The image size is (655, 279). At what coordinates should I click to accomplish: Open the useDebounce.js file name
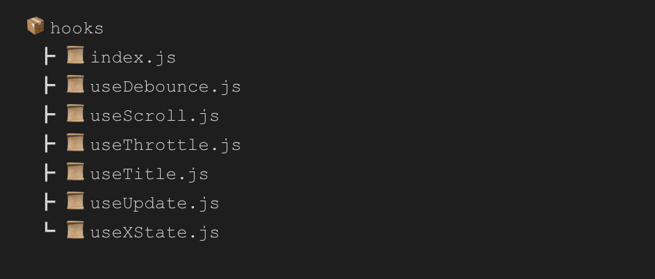[165, 87]
